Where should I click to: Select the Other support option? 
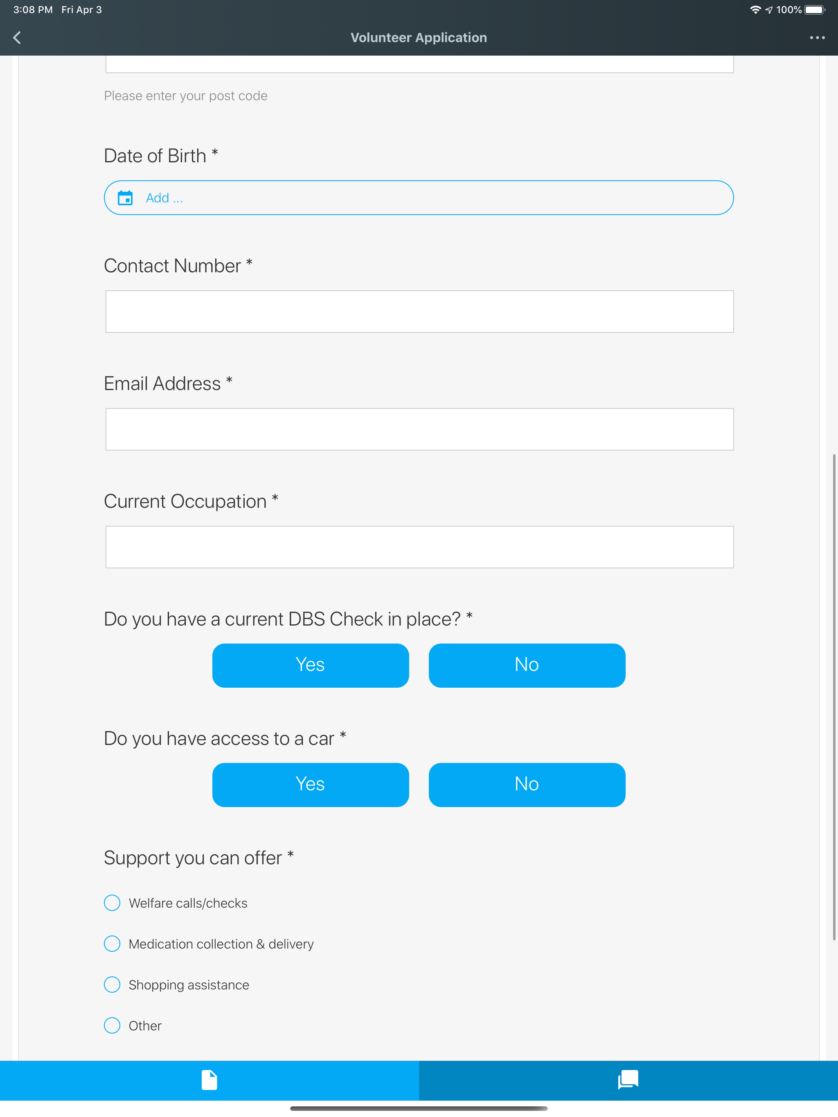pyautogui.click(x=133, y=1025)
